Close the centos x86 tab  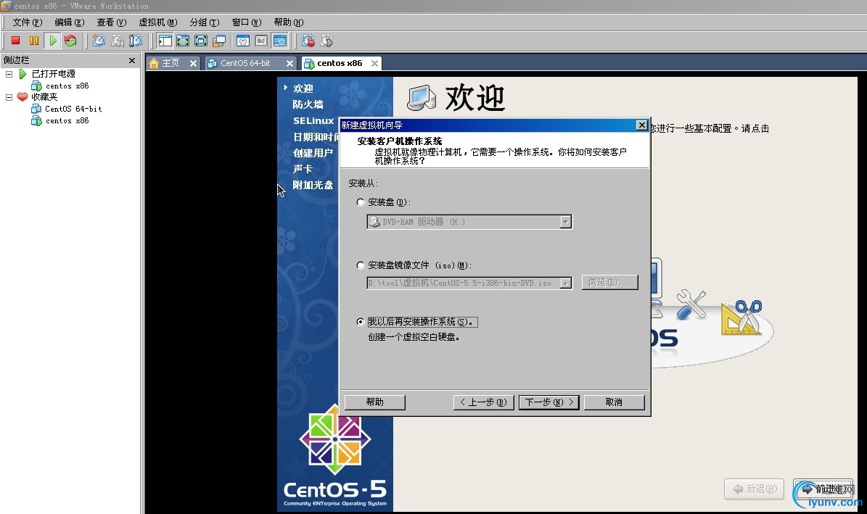[x=374, y=63]
